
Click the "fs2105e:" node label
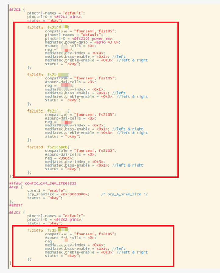click(36, 230)
